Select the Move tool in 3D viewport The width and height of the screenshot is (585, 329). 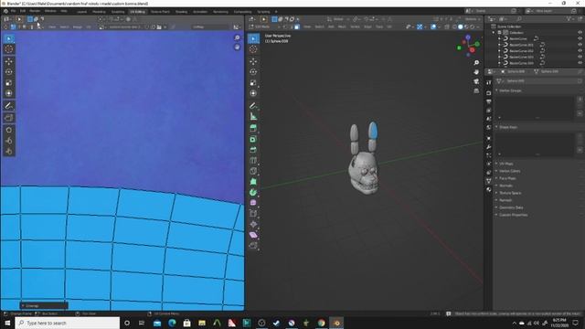tap(253, 61)
